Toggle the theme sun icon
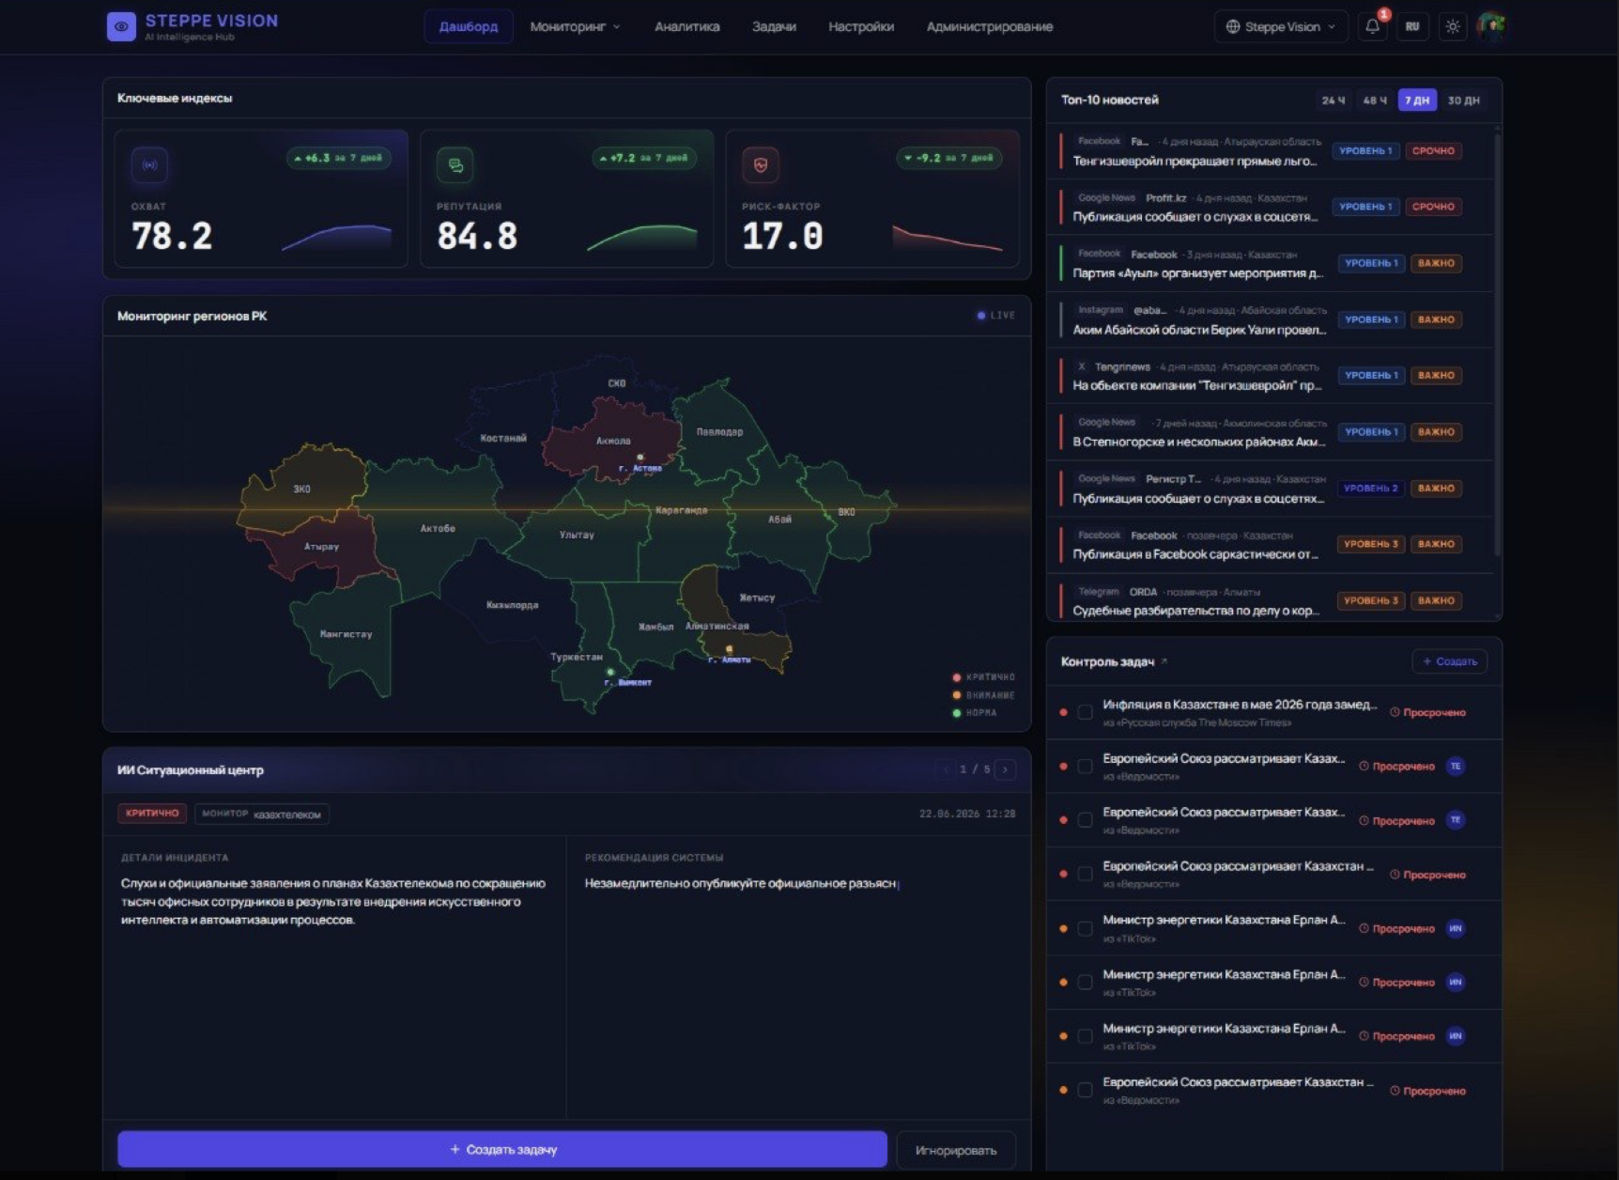 coord(1453,26)
